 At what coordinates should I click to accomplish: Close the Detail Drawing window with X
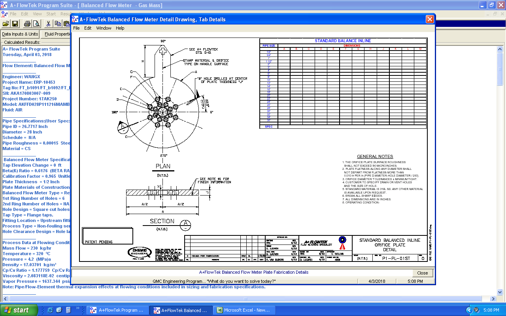[x=430, y=19]
